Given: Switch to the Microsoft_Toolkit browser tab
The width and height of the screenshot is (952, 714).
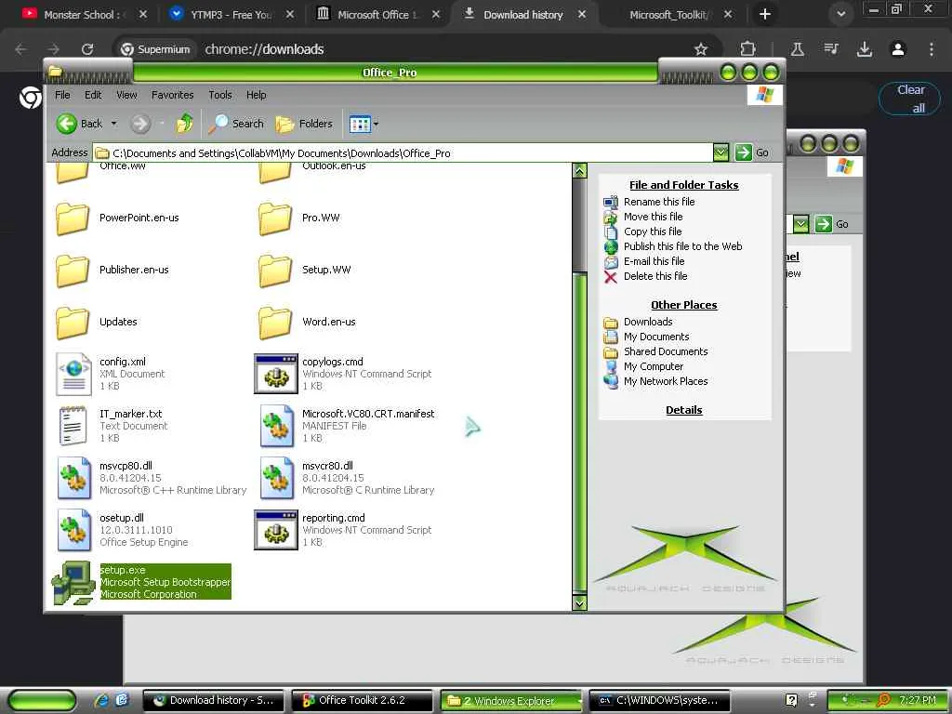Looking at the screenshot, I should coord(668,15).
